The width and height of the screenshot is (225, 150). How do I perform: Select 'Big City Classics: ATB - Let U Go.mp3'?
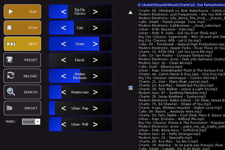pos(169,40)
